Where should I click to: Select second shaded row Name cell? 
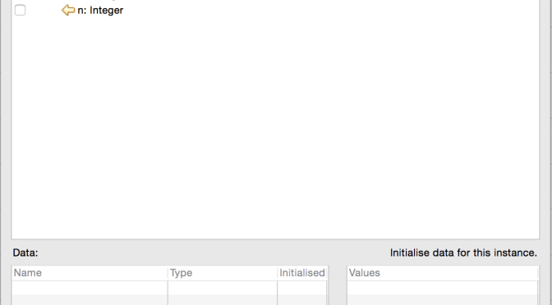click(x=90, y=300)
